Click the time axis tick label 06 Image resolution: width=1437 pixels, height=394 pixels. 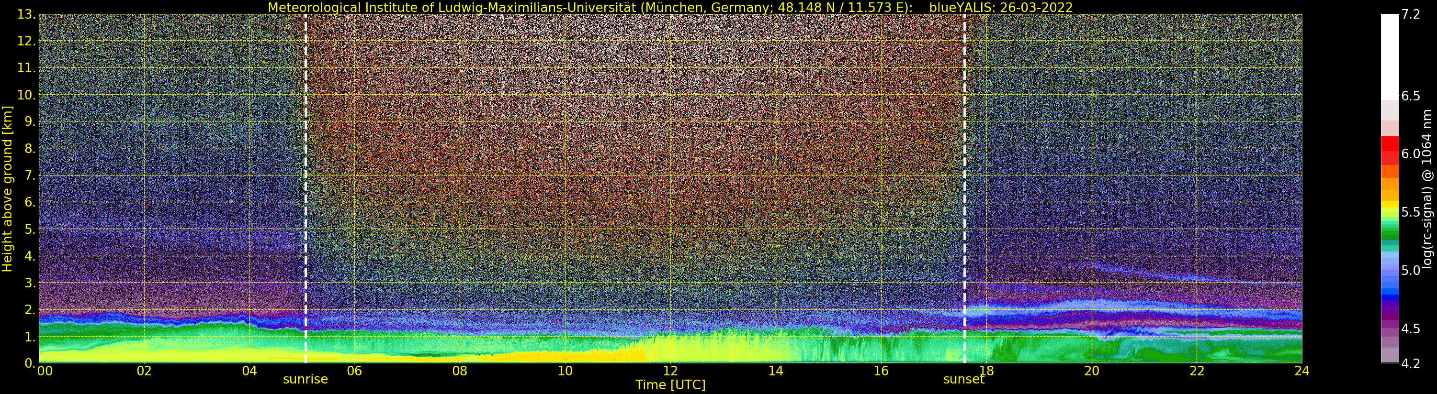tap(354, 371)
